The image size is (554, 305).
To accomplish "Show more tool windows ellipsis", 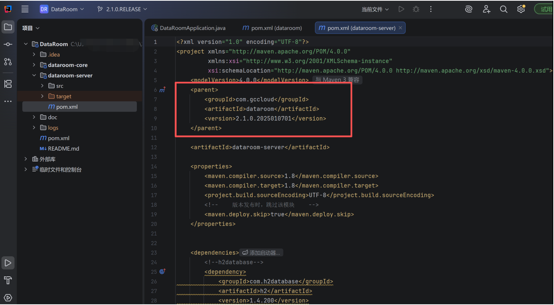I will tap(8, 101).
